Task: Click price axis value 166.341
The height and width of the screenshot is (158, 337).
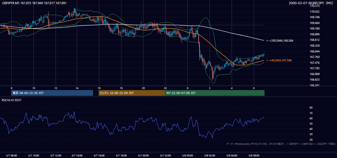Action: click(315, 85)
